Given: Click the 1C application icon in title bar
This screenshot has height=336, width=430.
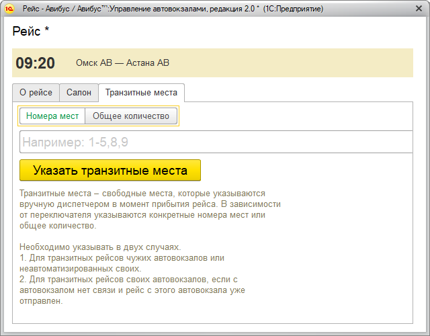Looking at the screenshot, I should click(x=9, y=9).
